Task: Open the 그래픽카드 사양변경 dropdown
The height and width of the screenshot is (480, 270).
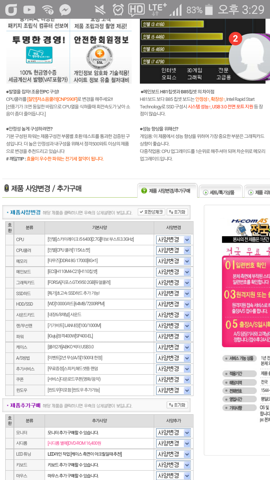Action: pos(173,283)
